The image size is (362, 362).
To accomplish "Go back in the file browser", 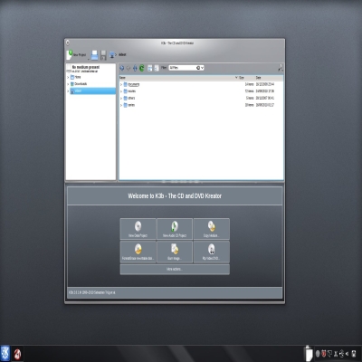I will (122, 68).
